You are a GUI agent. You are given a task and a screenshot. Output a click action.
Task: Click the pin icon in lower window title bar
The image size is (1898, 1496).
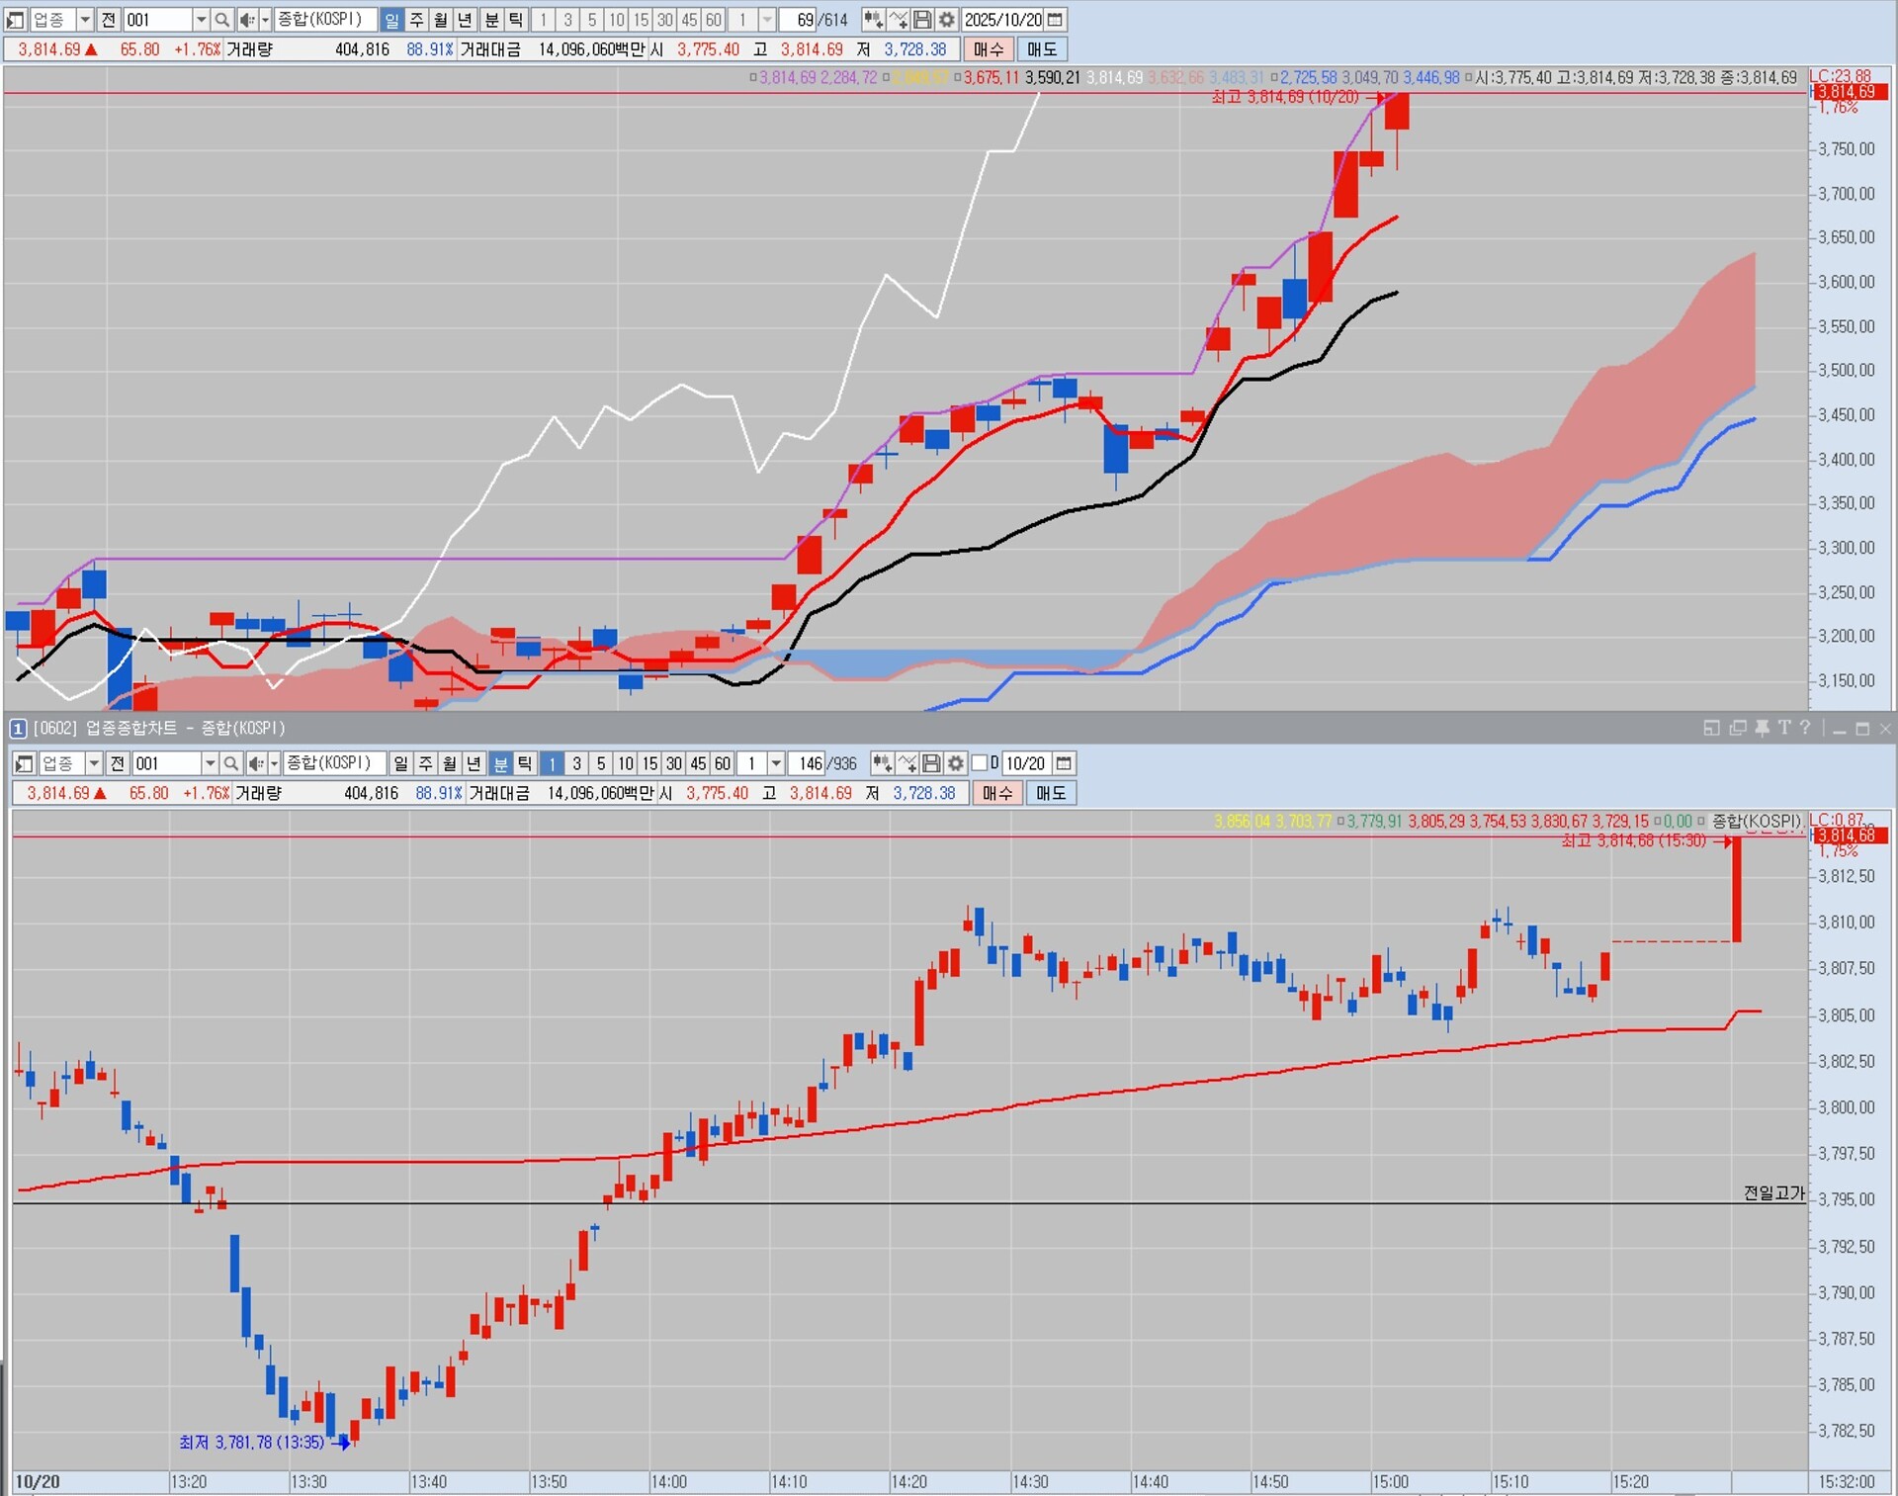[1762, 728]
